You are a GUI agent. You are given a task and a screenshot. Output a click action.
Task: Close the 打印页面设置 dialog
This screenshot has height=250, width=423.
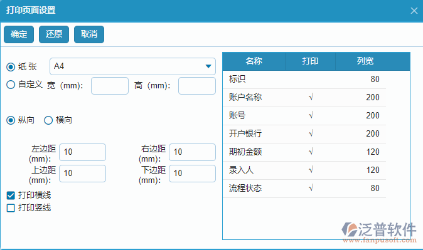(414, 11)
